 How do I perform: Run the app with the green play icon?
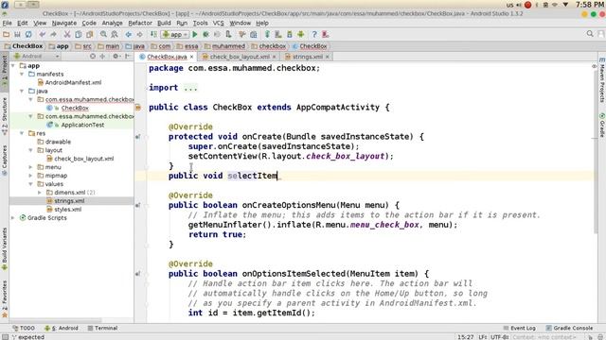[195, 34]
